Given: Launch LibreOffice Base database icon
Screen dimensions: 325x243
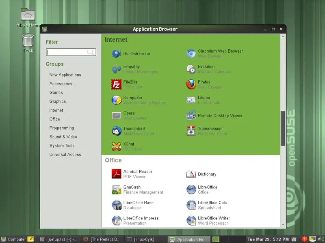Looking at the screenshot, I should click(117, 205).
